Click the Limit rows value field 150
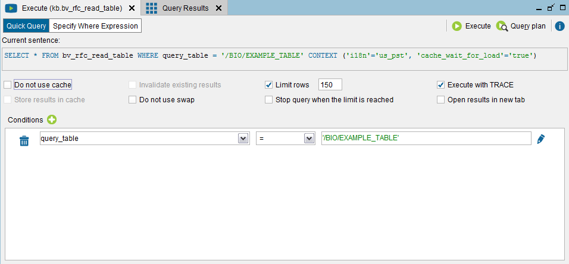This screenshot has width=569, height=264. tap(330, 85)
